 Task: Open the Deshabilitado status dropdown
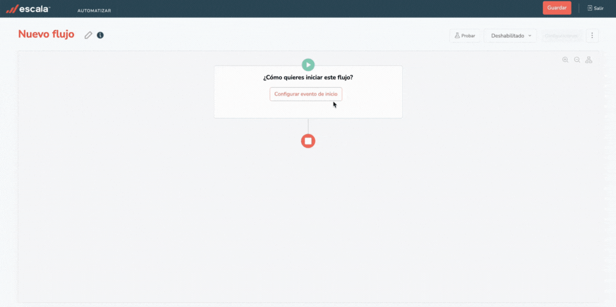coord(510,36)
